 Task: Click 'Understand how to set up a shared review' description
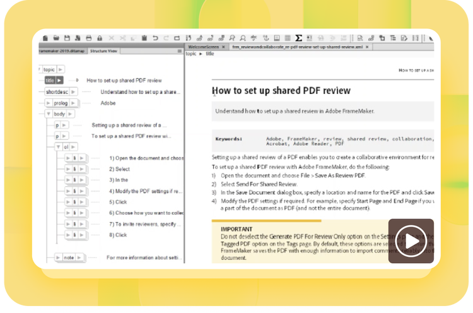295,111
